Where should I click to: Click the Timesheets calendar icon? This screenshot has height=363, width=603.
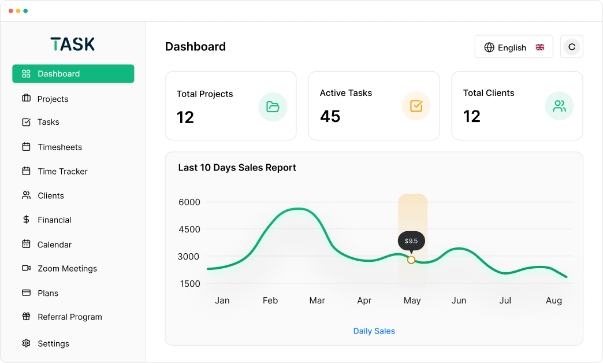point(26,147)
